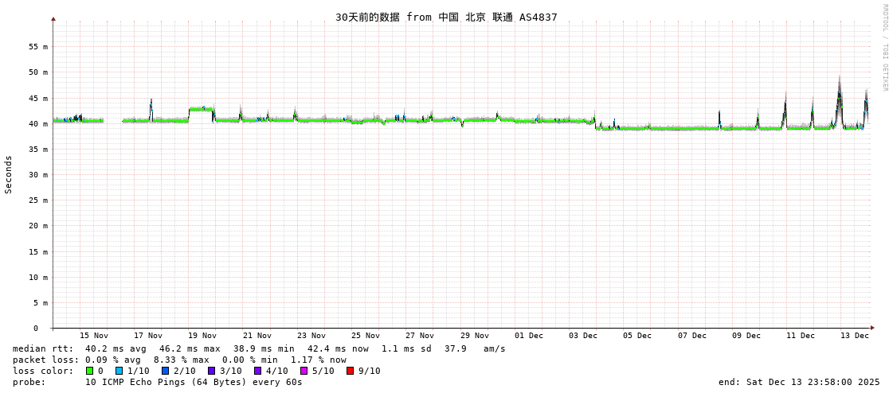893x393 pixels.
Task: Click the 15 Nov date label
Action: [94, 336]
